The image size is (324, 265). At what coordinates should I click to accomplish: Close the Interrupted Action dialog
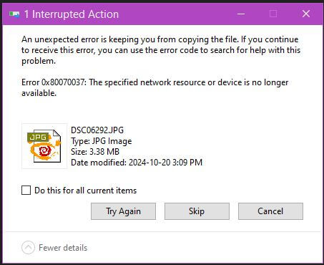click(x=306, y=14)
